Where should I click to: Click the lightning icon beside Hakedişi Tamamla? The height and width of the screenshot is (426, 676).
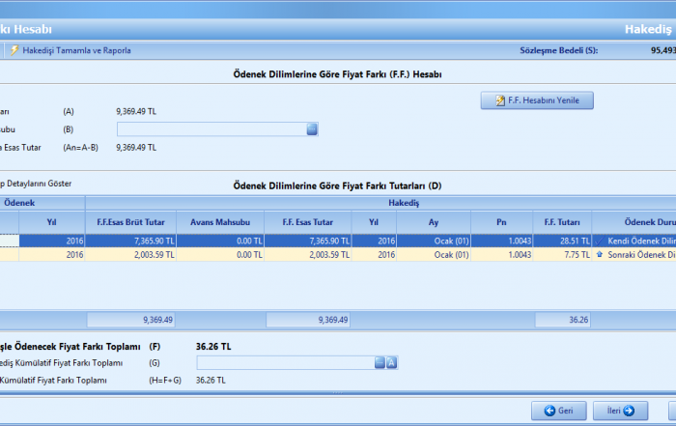(14, 50)
